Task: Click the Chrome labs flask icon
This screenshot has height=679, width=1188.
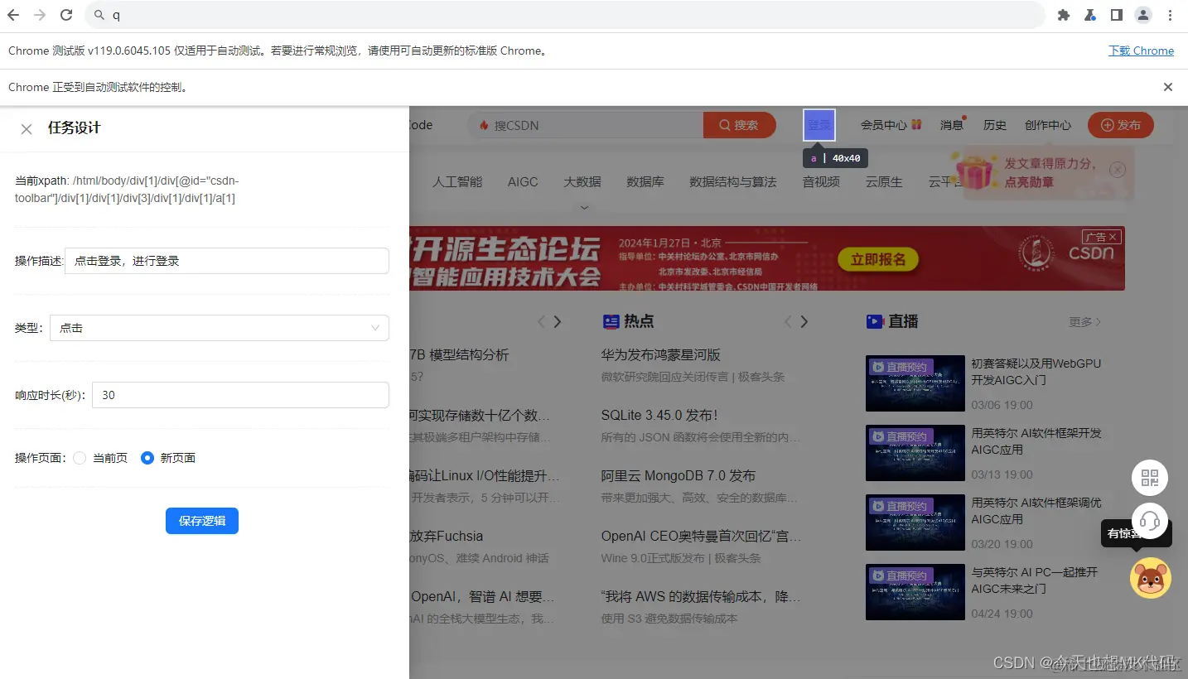Action: [x=1090, y=15]
